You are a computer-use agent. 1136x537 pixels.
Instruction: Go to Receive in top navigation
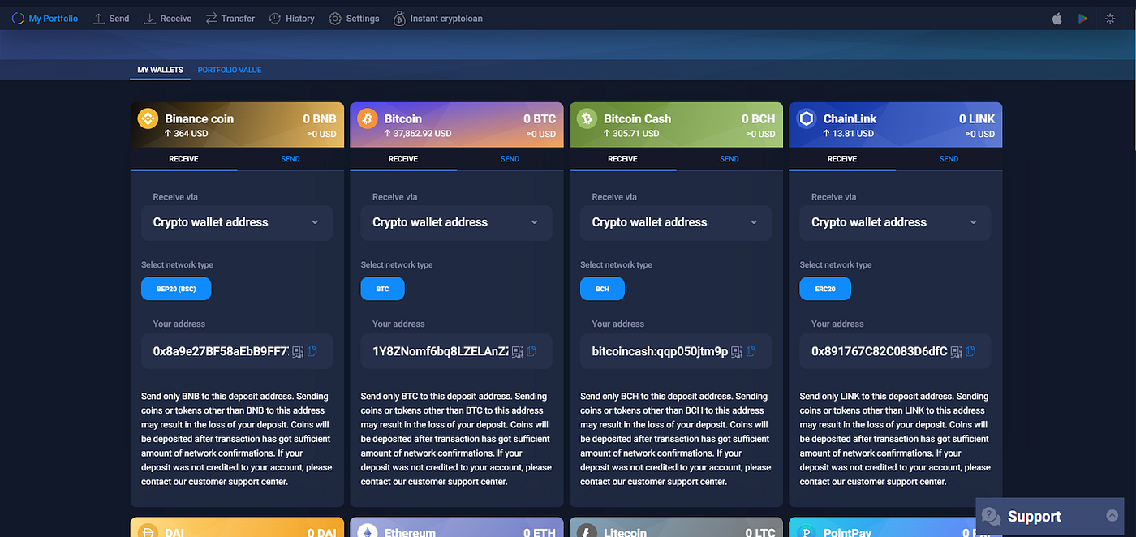click(x=167, y=18)
